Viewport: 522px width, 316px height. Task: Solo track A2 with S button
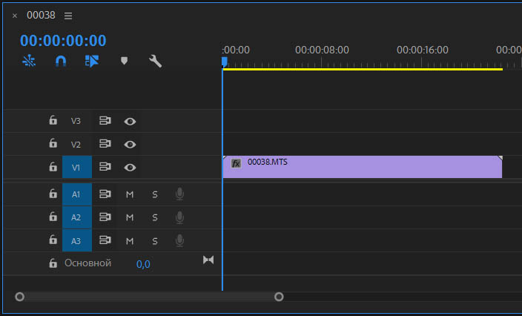coord(155,217)
